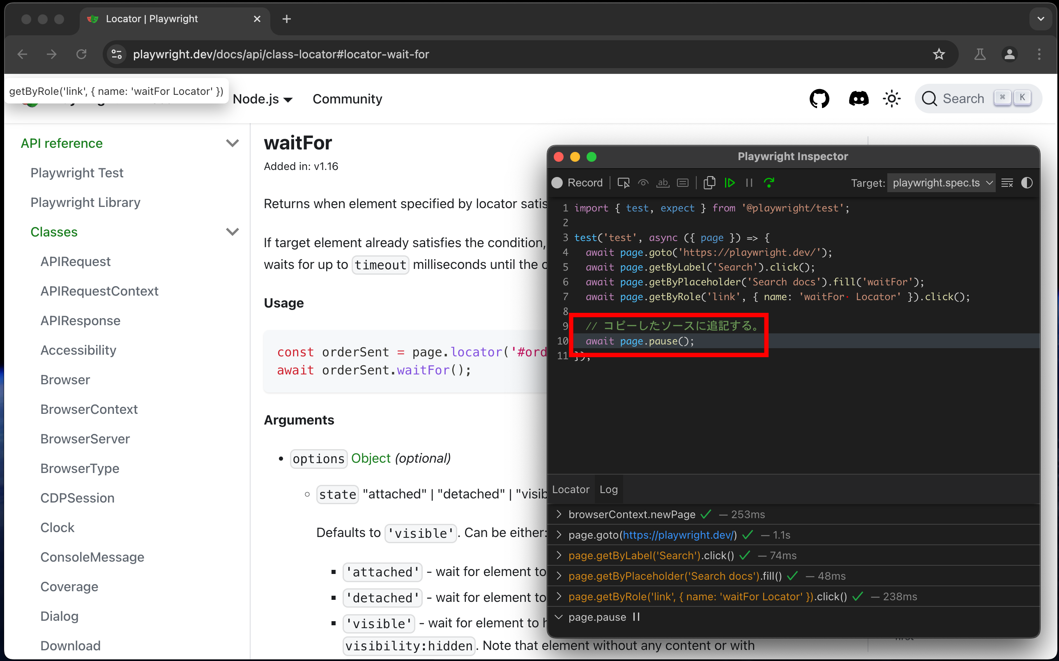
Task: Click the Pick locator icon in Inspector
Action: coord(623,183)
